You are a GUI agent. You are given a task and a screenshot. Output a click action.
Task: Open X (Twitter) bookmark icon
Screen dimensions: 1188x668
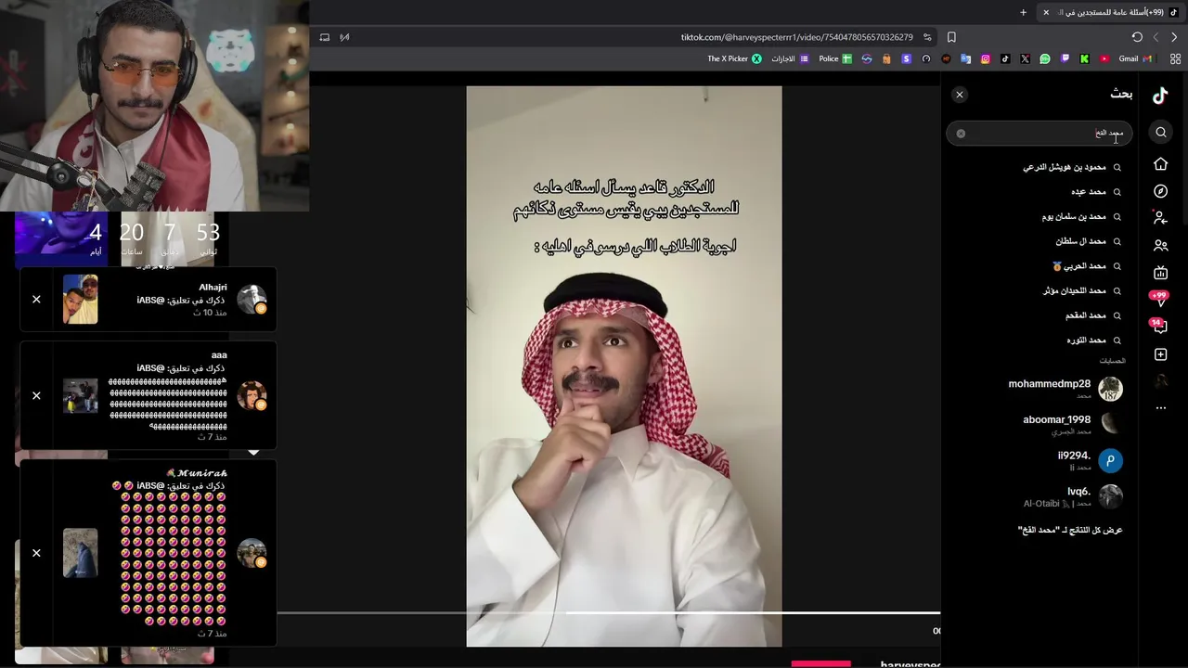(x=1025, y=58)
